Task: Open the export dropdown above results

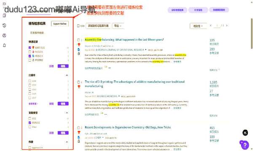Action: click(118, 26)
